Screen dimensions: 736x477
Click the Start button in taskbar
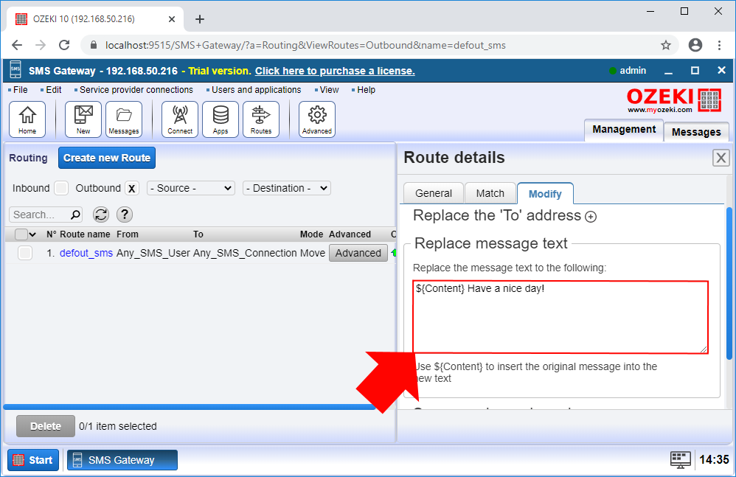tap(33, 459)
